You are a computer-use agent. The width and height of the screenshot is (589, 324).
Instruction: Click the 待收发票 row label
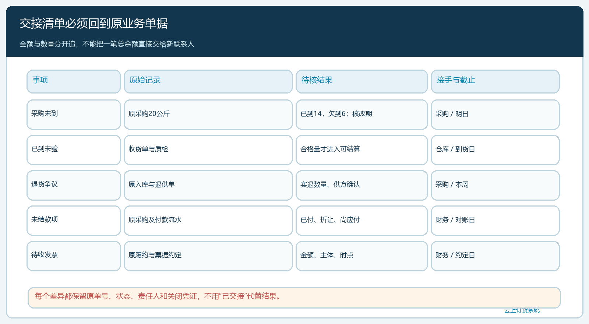(74, 256)
